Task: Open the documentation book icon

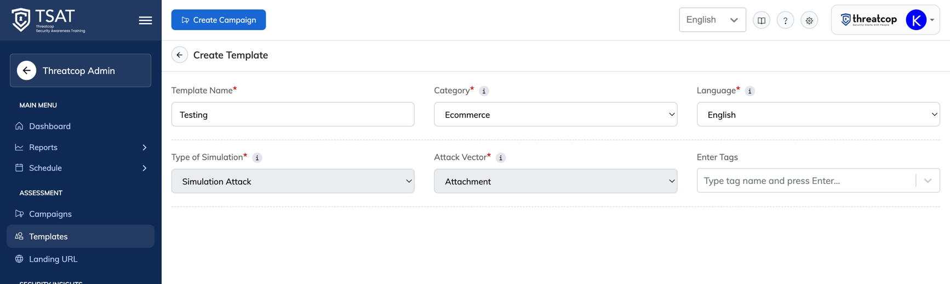Action: pos(761,20)
